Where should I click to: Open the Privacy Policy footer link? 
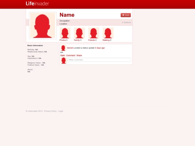tap(50, 111)
